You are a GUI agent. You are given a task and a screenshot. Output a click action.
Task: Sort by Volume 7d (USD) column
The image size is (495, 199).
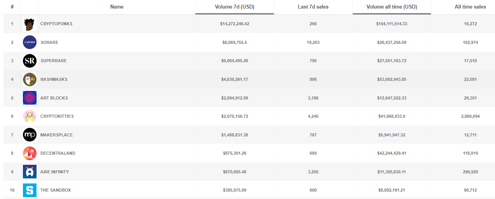(x=234, y=7)
